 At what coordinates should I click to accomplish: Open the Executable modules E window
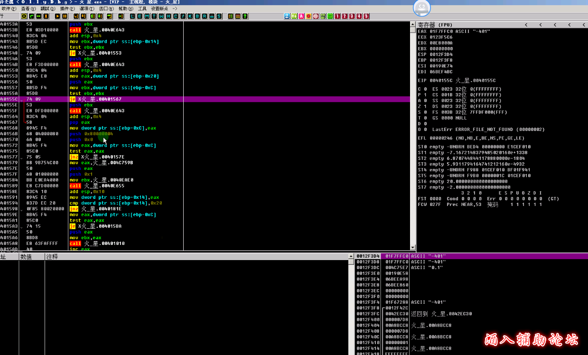pos(140,16)
